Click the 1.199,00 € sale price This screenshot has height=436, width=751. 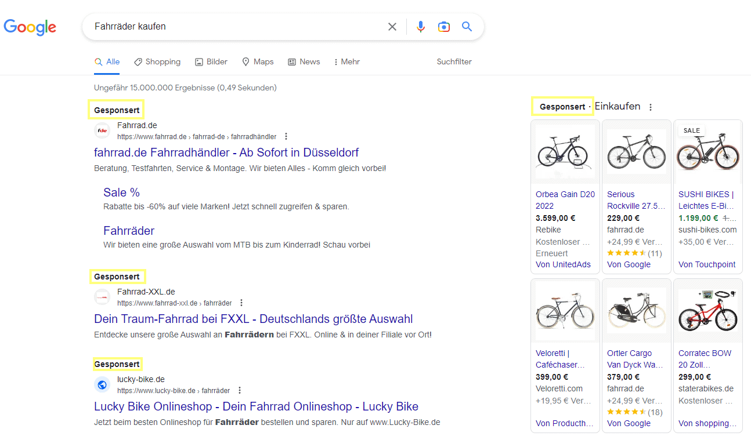coord(698,218)
